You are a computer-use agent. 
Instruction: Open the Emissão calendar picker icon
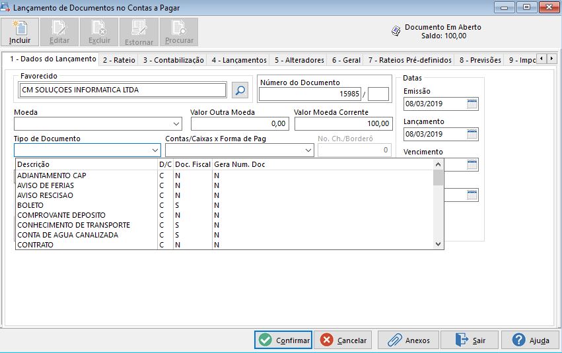pyautogui.click(x=472, y=104)
